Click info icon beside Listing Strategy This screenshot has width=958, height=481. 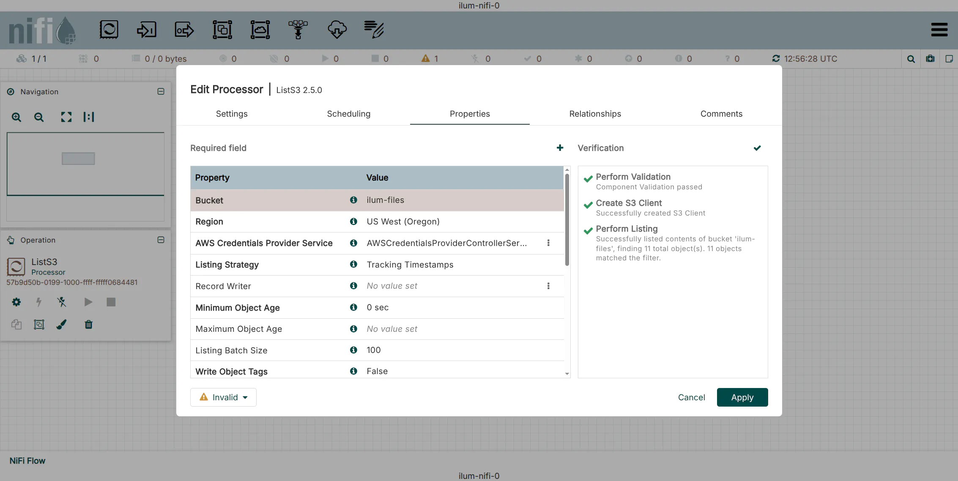coord(353,264)
